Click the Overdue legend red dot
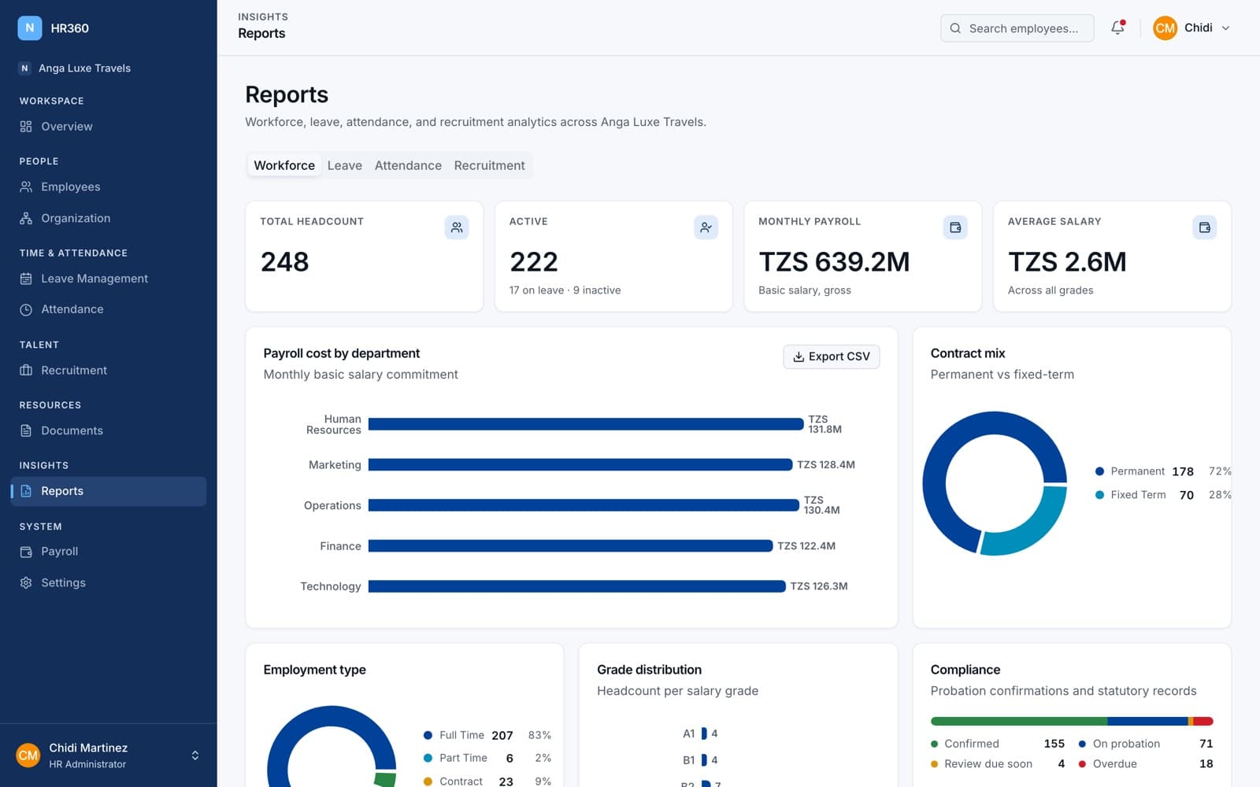Viewport: 1260px width, 787px height. point(1083,764)
